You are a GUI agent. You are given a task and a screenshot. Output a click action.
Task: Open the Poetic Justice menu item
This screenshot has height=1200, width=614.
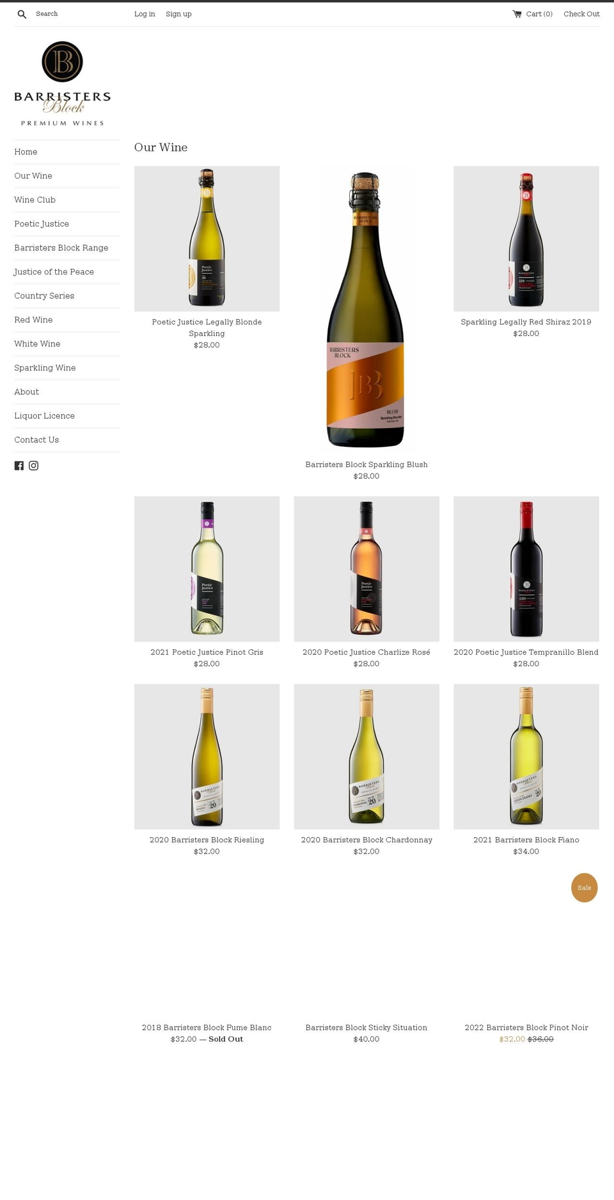[42, 224]
